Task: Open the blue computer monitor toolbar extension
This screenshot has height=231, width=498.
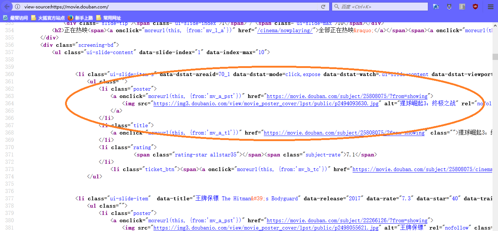Action: [x=436, y=7]
